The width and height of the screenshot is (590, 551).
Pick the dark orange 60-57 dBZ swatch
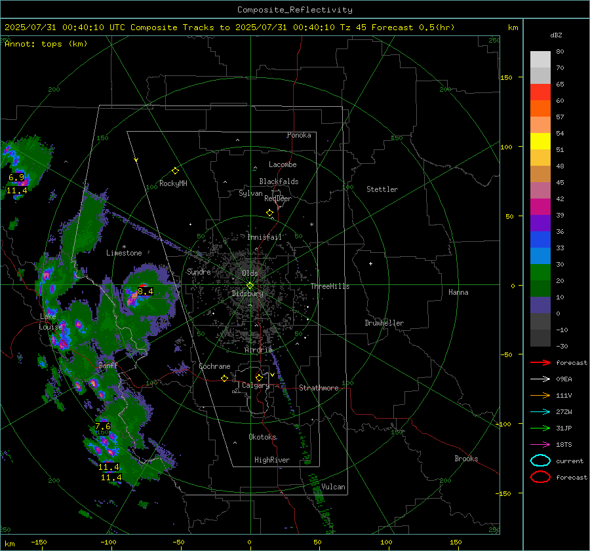[x=540, y=109]
